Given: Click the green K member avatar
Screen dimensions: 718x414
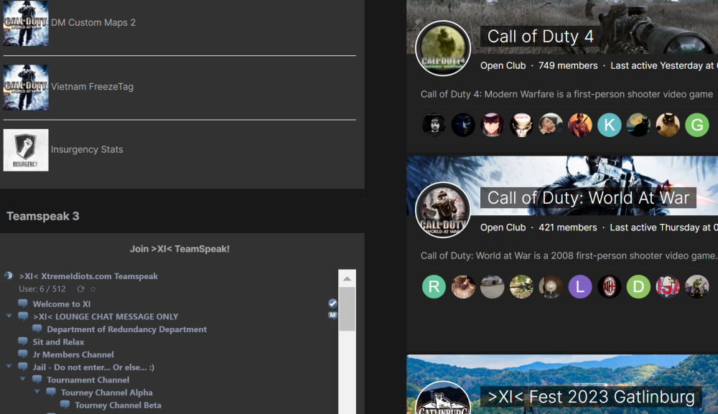Looking at the screenshot, I should tap(609, 125).
